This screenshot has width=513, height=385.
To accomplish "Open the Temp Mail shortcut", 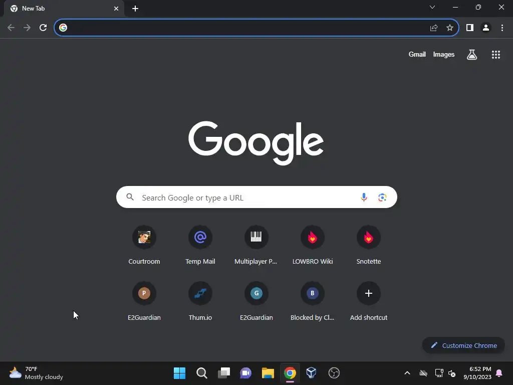I will coord(200,245).
